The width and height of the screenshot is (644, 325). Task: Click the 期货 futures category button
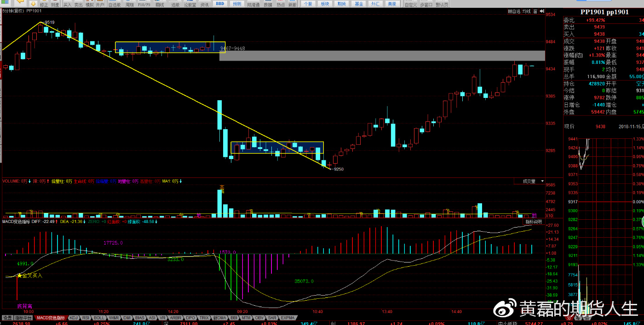point(341,4)
